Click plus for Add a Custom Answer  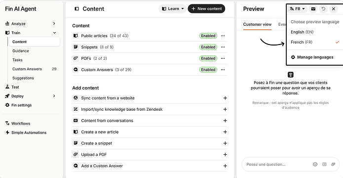225,166
